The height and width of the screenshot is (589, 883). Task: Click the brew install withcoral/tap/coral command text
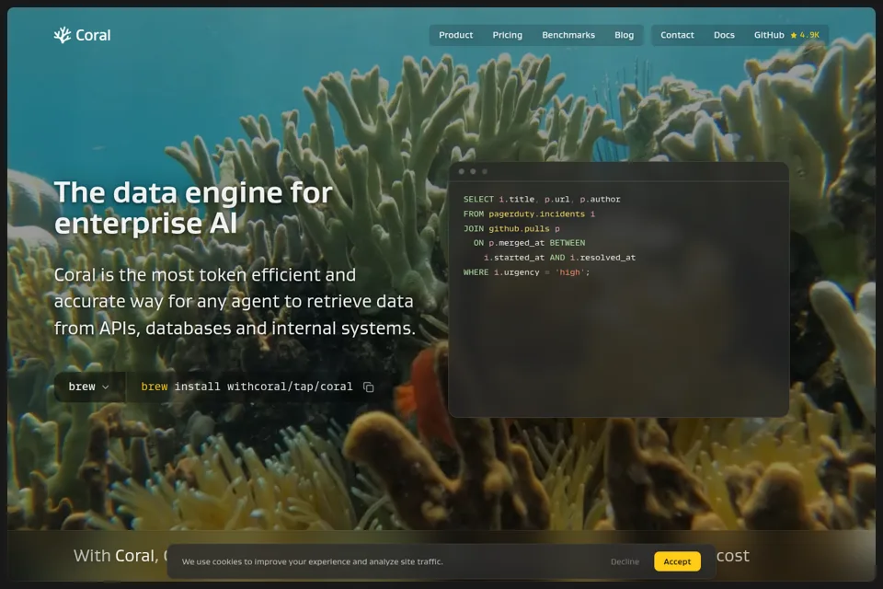pos(247,387)
